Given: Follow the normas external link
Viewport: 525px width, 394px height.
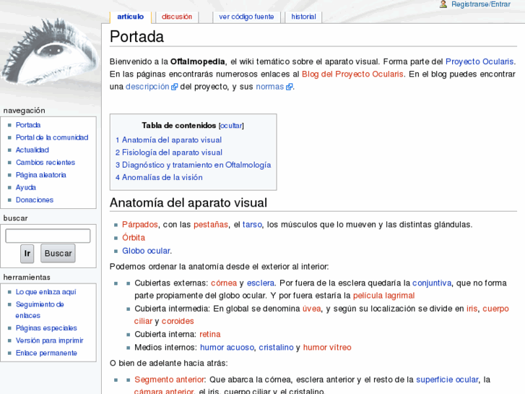Looking at the screenshot, I should coord(270,87).
